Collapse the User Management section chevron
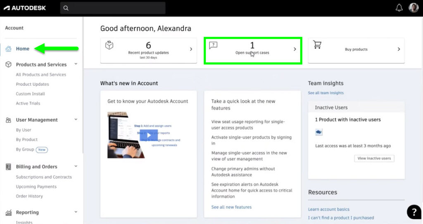The height and width of the screenshot is (224, 423). click(x=76, y=119)
